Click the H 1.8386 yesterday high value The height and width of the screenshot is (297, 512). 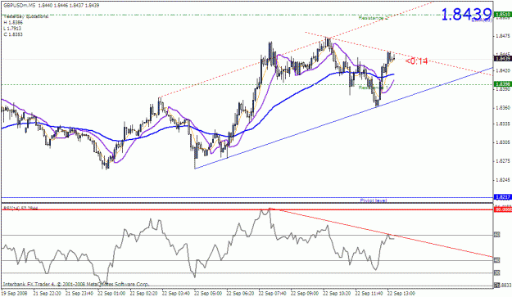[13, 22]
